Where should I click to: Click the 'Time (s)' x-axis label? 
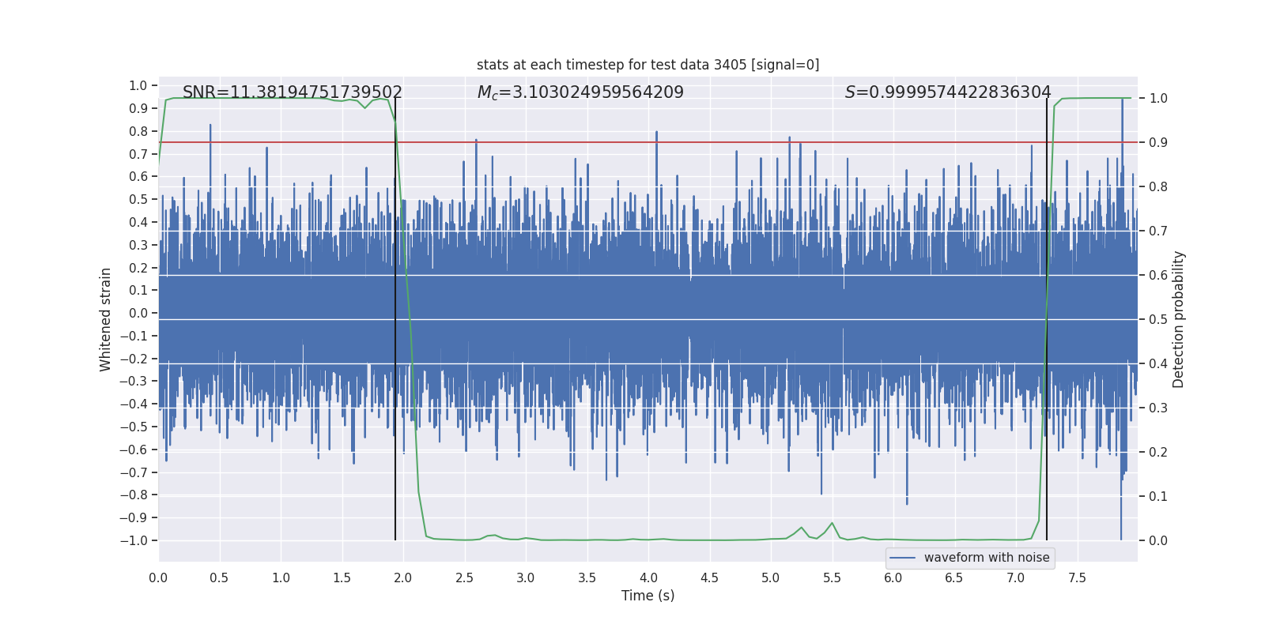(648, 596)
